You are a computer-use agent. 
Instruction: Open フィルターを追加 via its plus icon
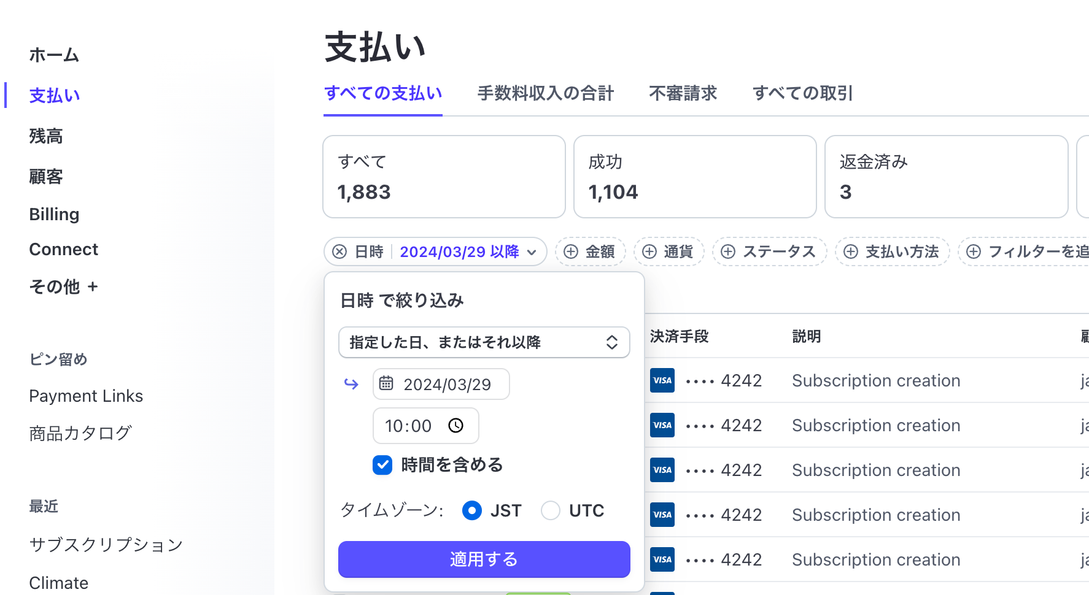tap(973, 251)
